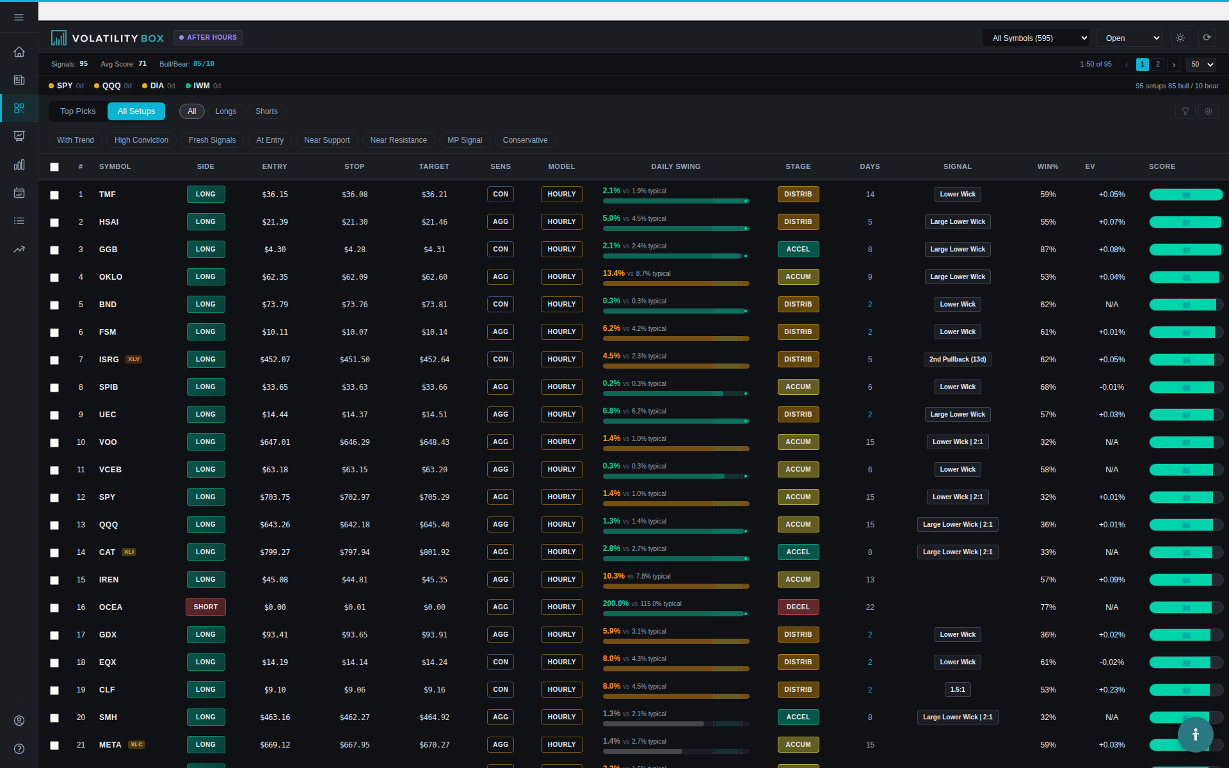Check the VOO row checkbox
Image resolution: width=1229 pixels, height=768 pixels.
pos(54,443)
